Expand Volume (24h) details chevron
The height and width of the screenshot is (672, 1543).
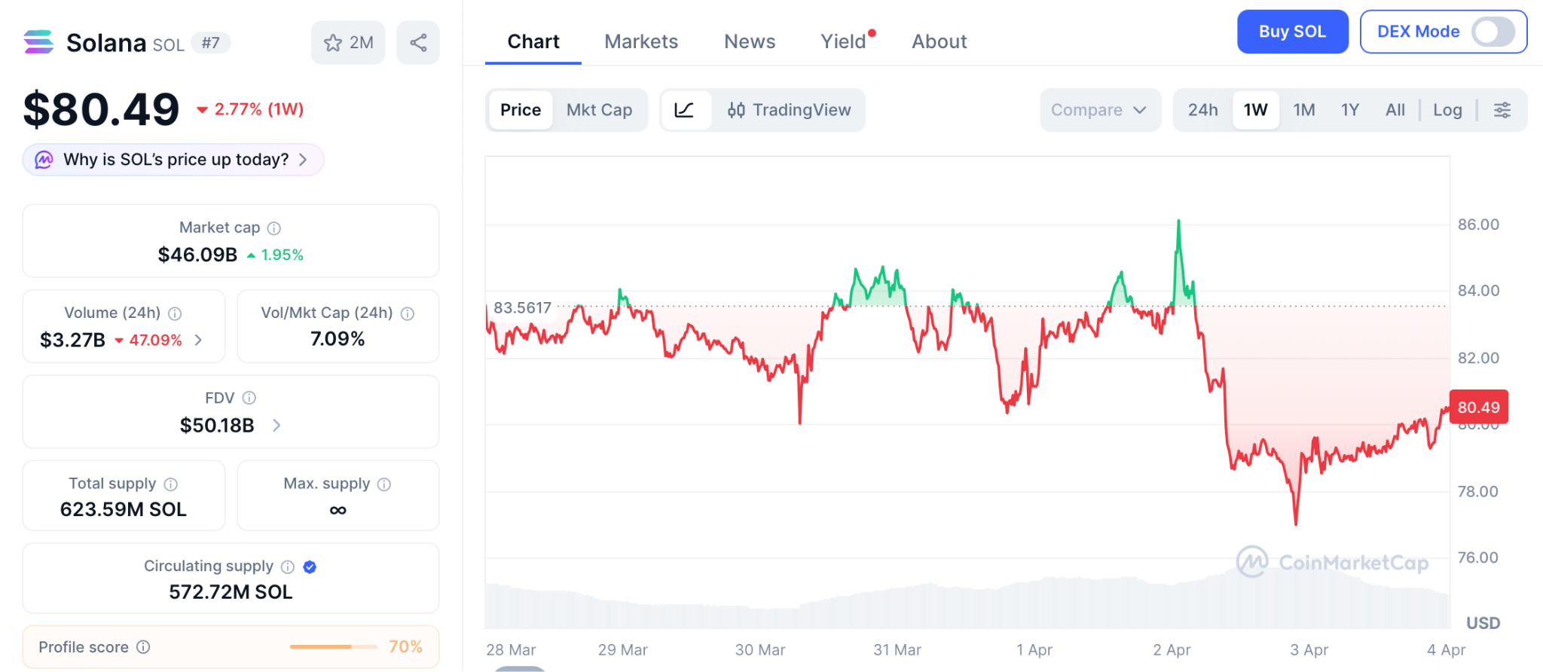click(198, 341)
